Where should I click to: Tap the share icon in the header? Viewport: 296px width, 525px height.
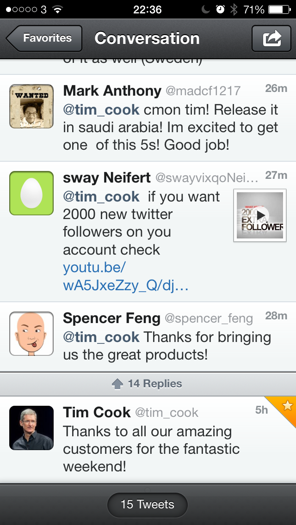(x=271, y=38)
